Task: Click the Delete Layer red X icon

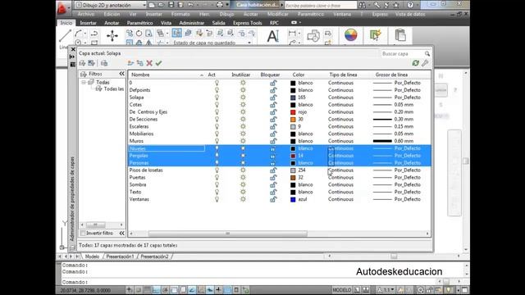Action: point(149,63)
